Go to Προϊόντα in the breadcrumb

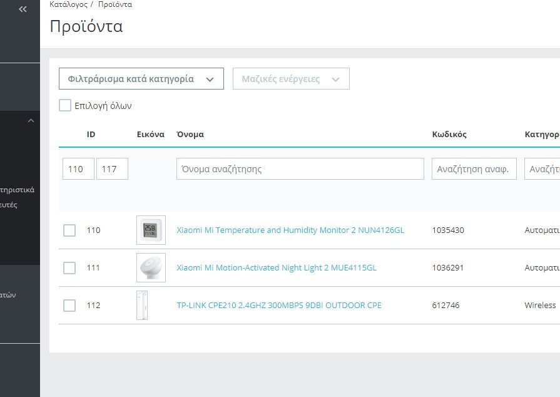(115, 4)
